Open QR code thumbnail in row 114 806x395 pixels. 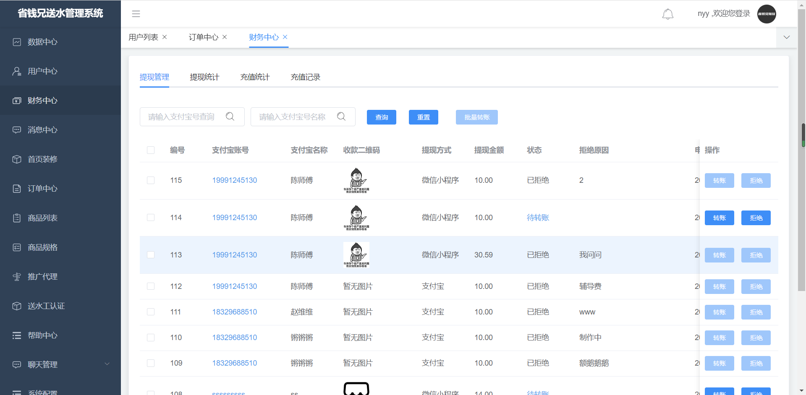[x=356, y=218]
